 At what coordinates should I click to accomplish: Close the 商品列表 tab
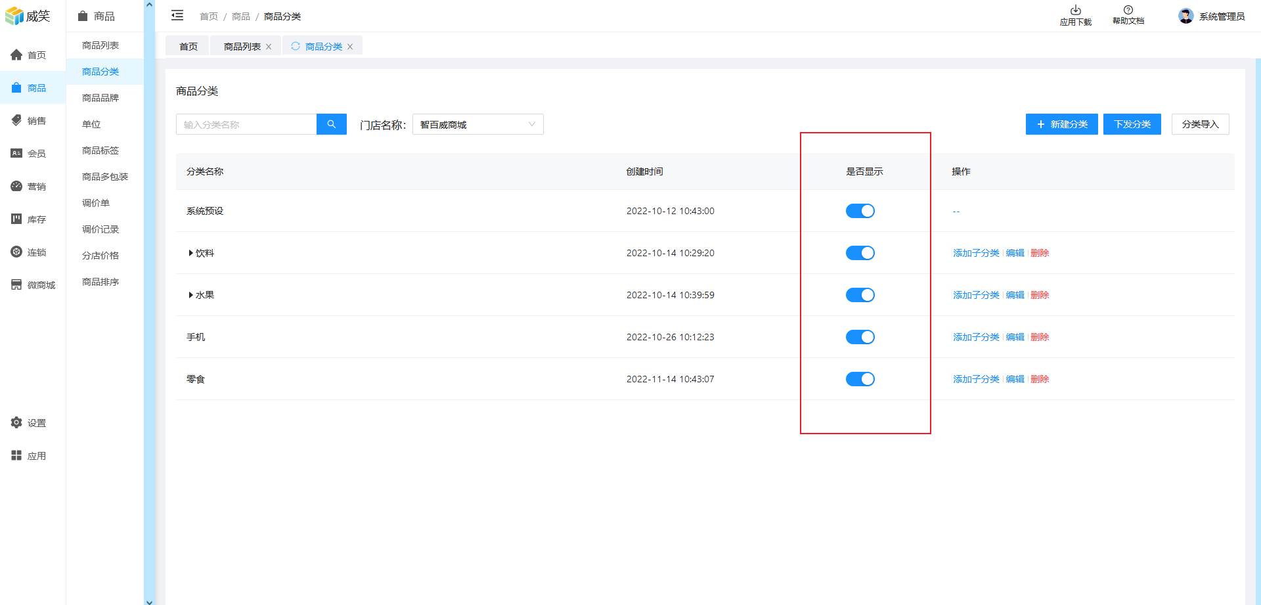(269, 47)
